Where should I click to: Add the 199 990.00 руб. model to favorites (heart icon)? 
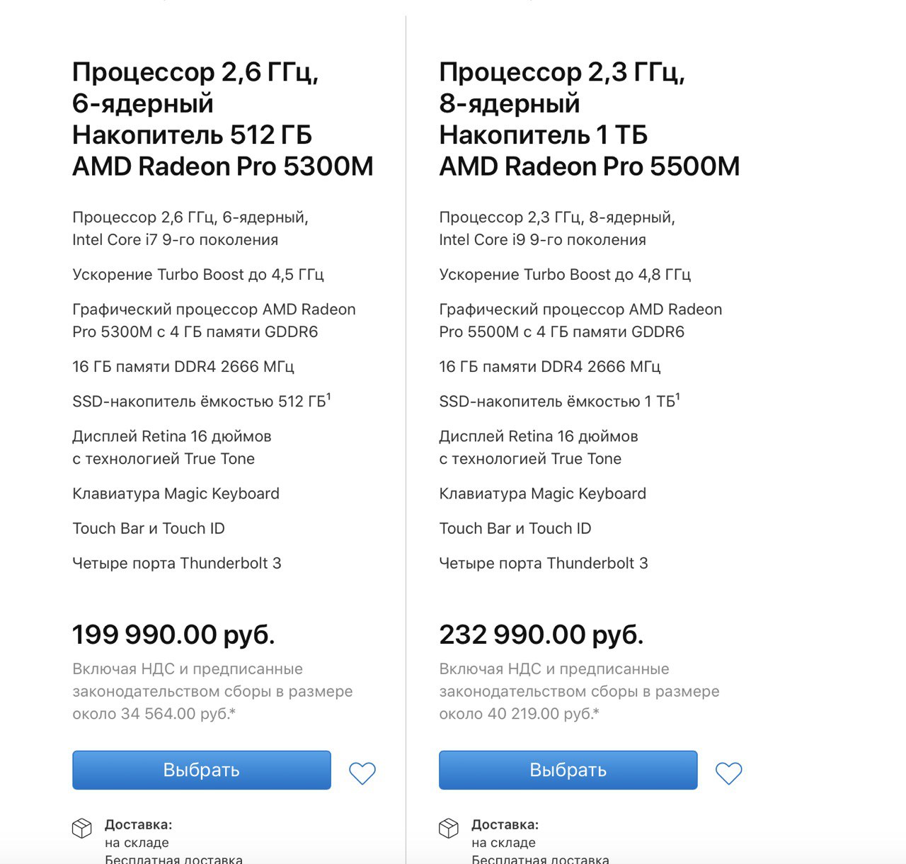coord(362,773)
